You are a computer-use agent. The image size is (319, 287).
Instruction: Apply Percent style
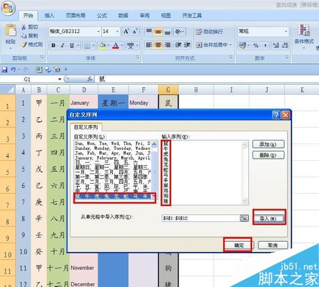[256, 45]
